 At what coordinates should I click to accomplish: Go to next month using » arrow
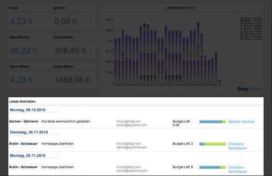point(195,8)
